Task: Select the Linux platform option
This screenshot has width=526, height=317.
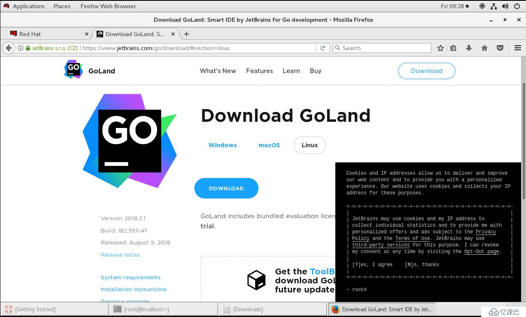Action: 310,145
